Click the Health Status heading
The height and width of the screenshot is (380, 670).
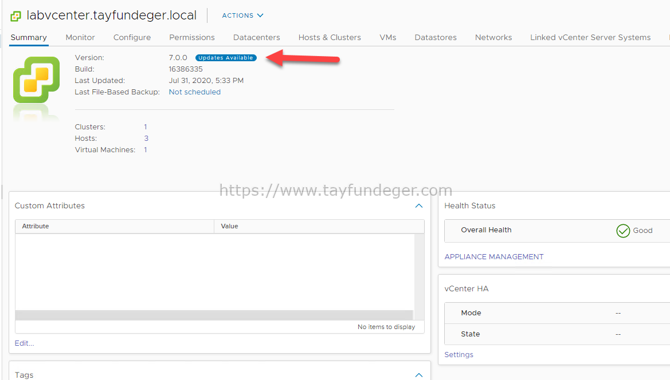point(470,205)
